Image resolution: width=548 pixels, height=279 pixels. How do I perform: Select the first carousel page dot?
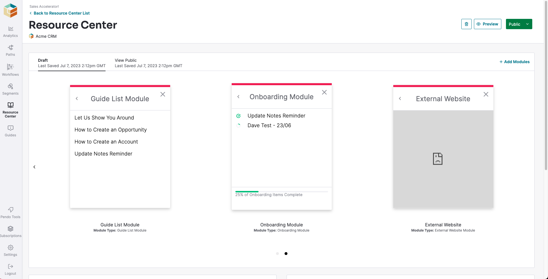click(x=277, y=254)
